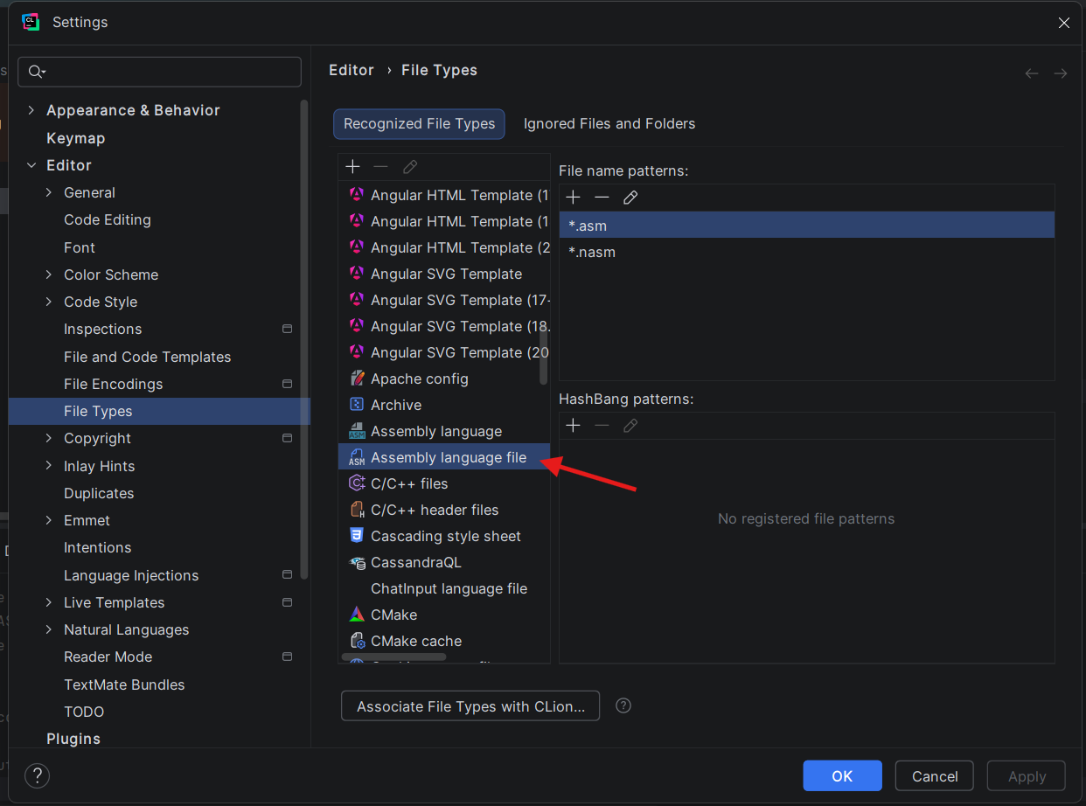The image size is (1086, 806).
Task: Open the settings dialog help button
Action: [x=37, y=775]
